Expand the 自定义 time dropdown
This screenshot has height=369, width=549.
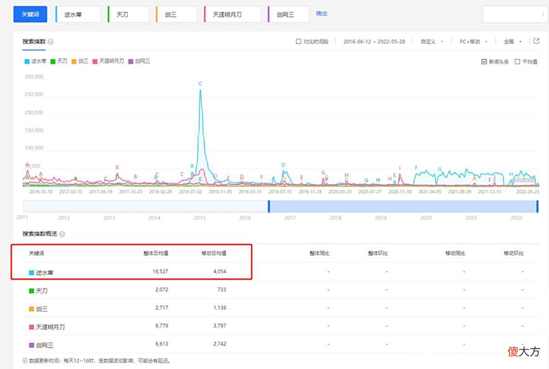click(432, 42)
